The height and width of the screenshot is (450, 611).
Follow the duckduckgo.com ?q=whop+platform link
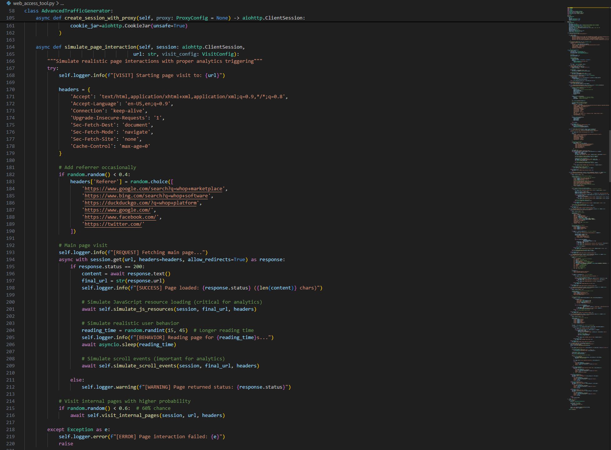pyautogui.click(x=140, y=203)
